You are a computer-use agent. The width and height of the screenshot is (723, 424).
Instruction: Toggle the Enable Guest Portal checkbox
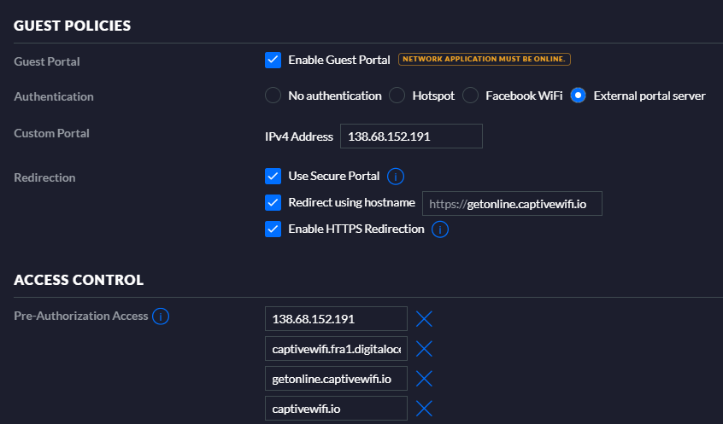point(273,60)
